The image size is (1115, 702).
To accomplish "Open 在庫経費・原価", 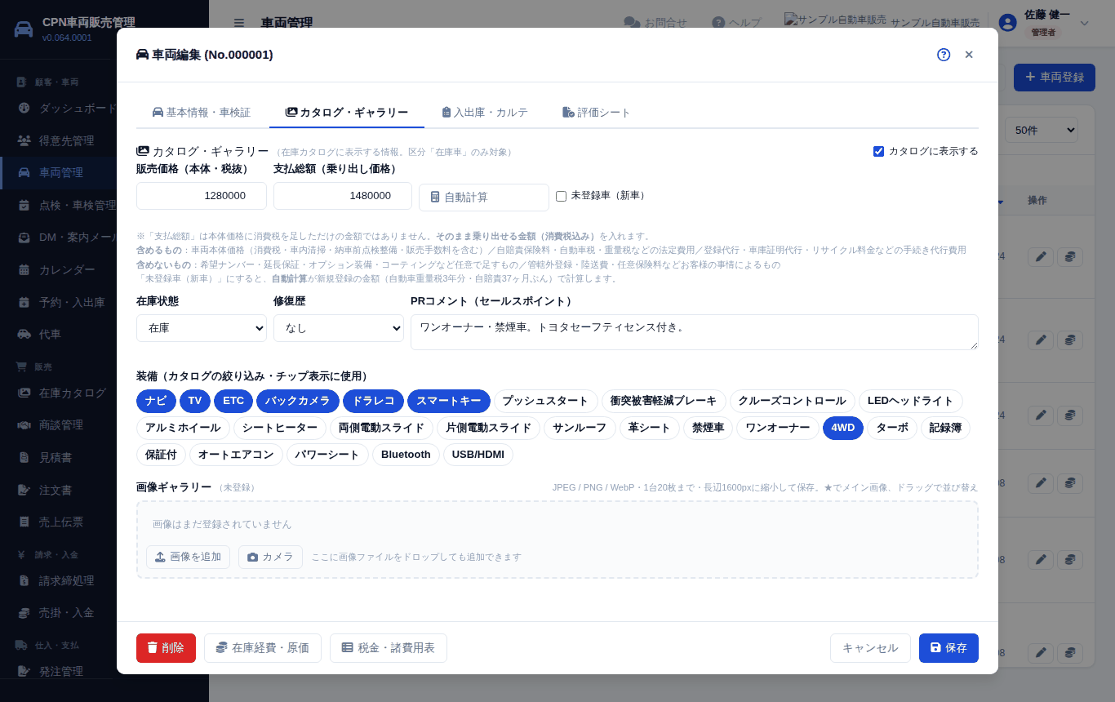I will (x=263, y=648).
